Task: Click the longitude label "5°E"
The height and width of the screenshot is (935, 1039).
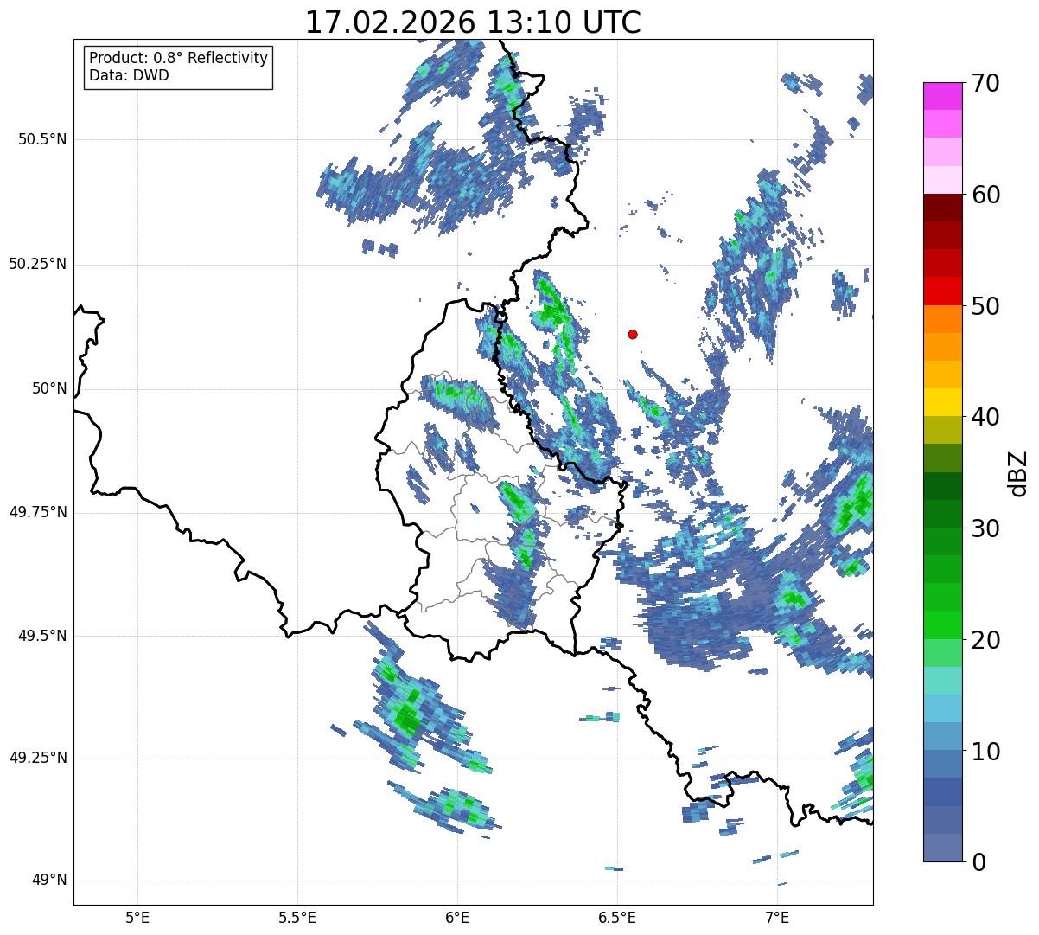Action: click(x=137, y=917)
